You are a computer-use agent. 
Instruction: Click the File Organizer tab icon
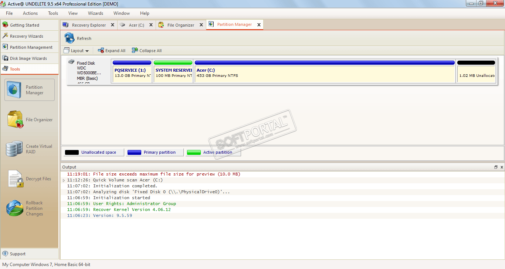click(161, 25)
